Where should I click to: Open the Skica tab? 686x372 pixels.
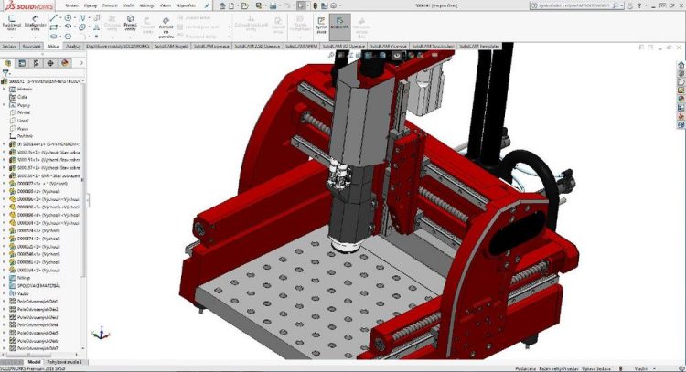coord(55,44)
